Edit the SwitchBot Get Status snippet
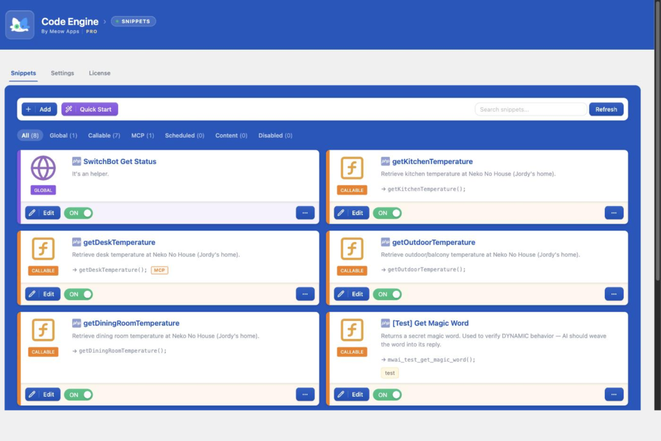This screenshot has height=441, width=661. click(x=43, y=213)
